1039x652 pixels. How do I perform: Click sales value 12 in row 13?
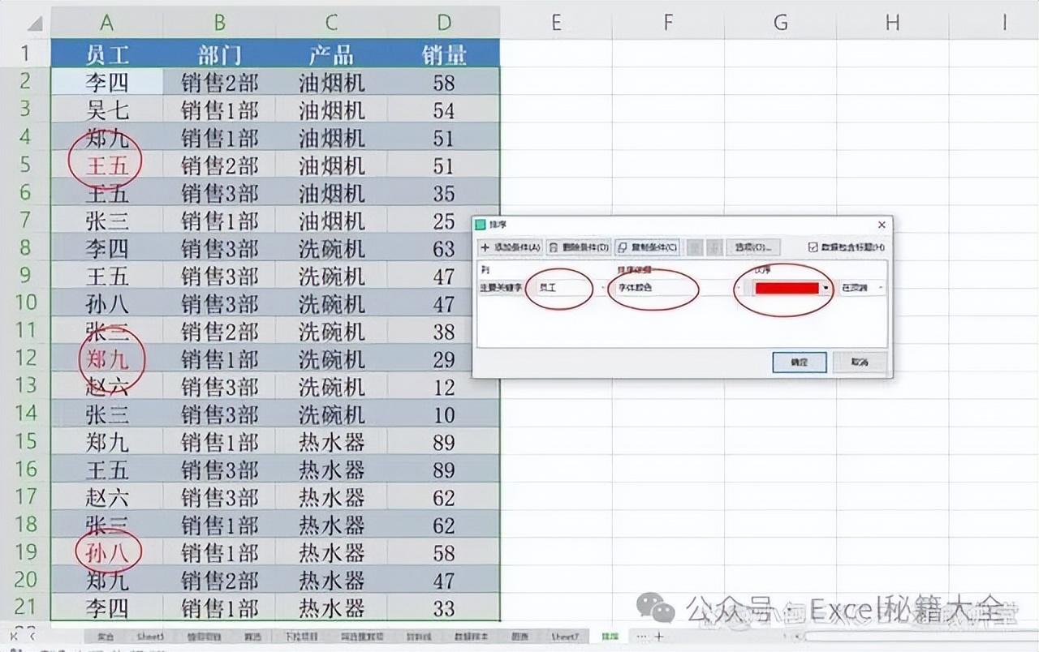pyautogui.click(x=444, y=386)
